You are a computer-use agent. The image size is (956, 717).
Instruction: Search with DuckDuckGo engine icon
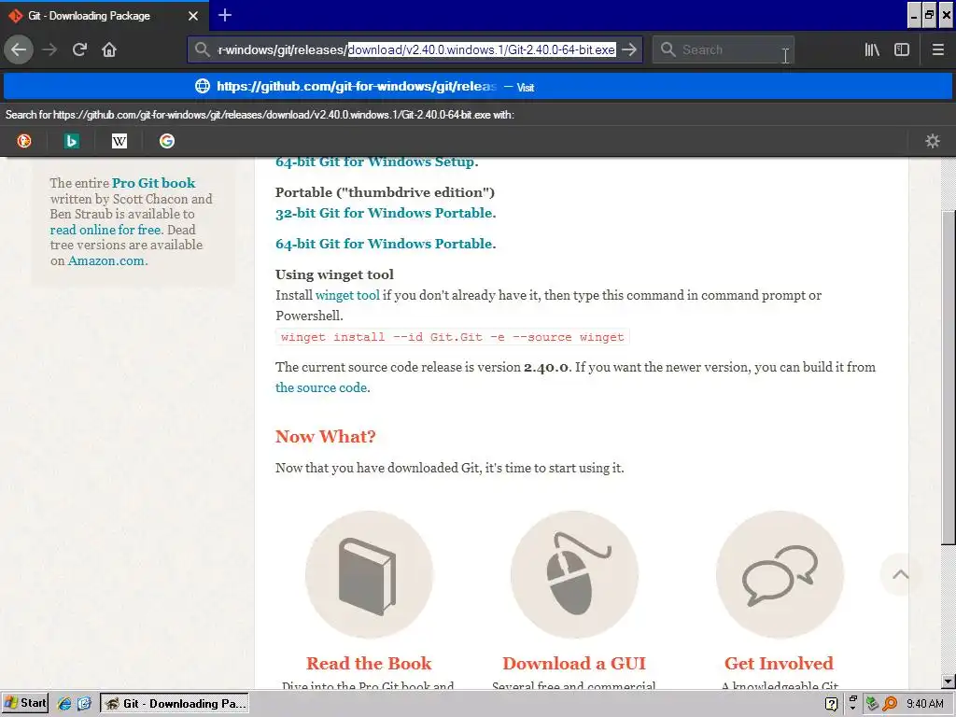(23, 142)
